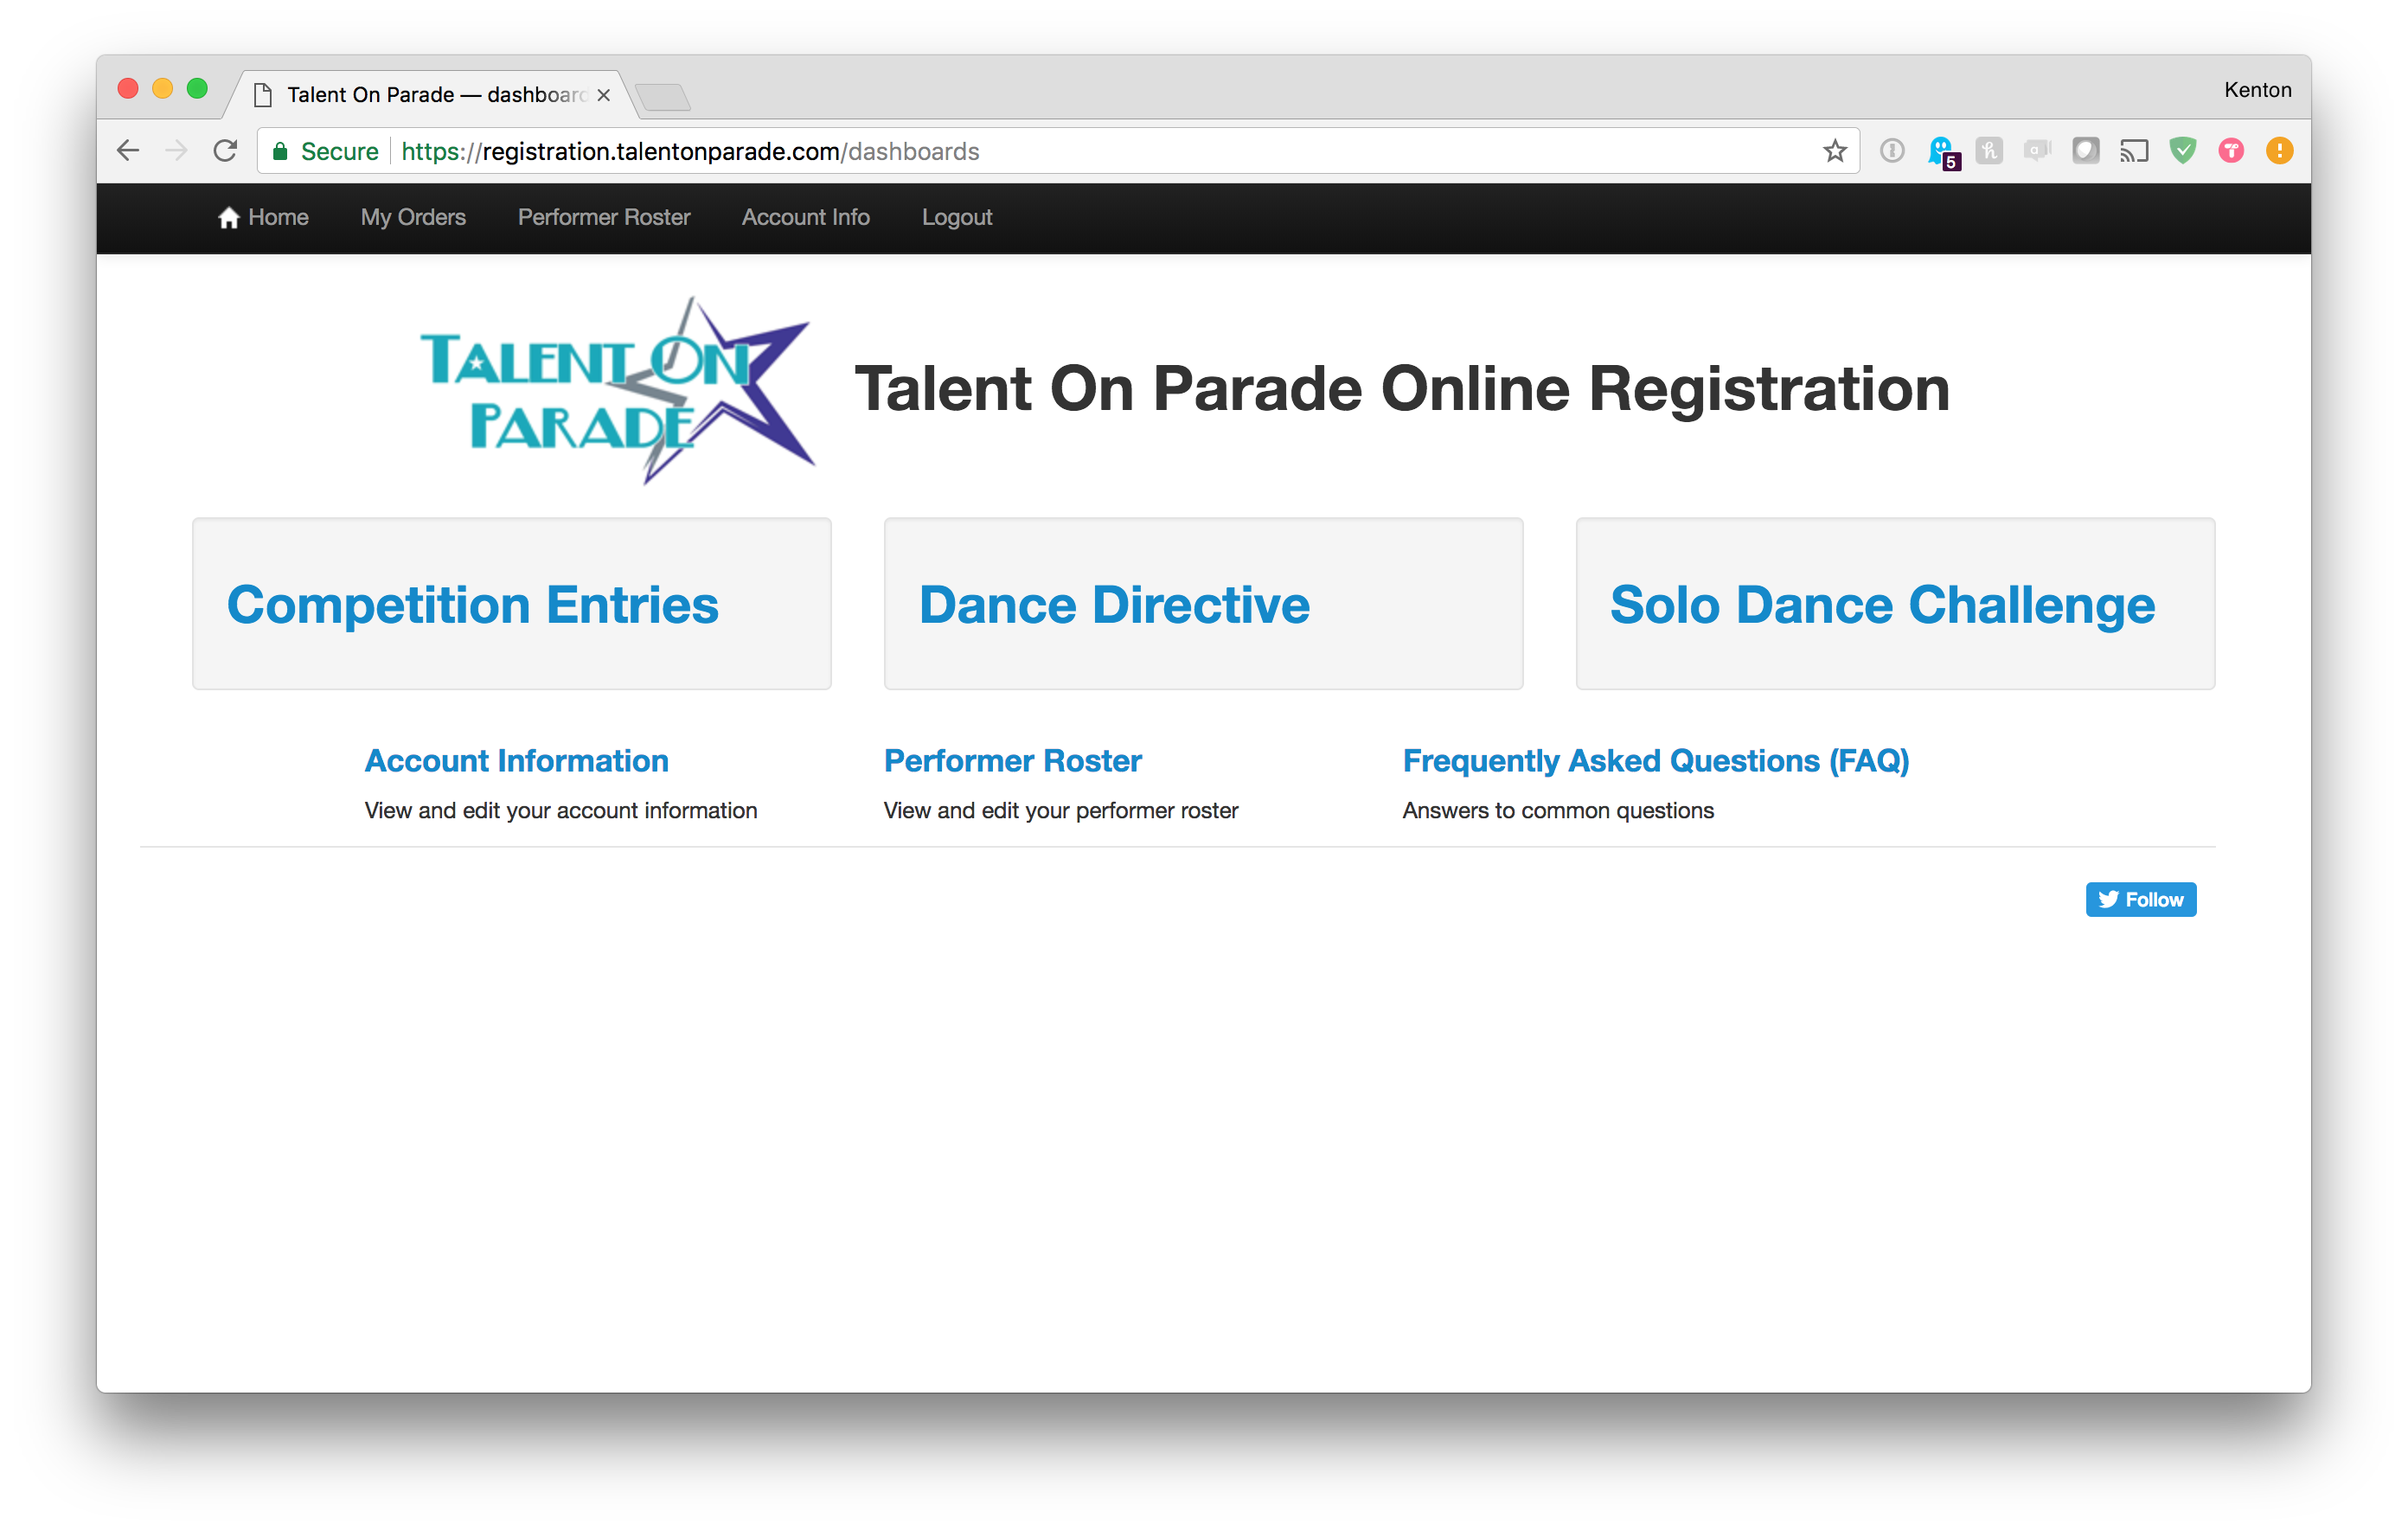Click the browser forward arrow
Screen dimensions: 2408x1531
click(176, 151)
